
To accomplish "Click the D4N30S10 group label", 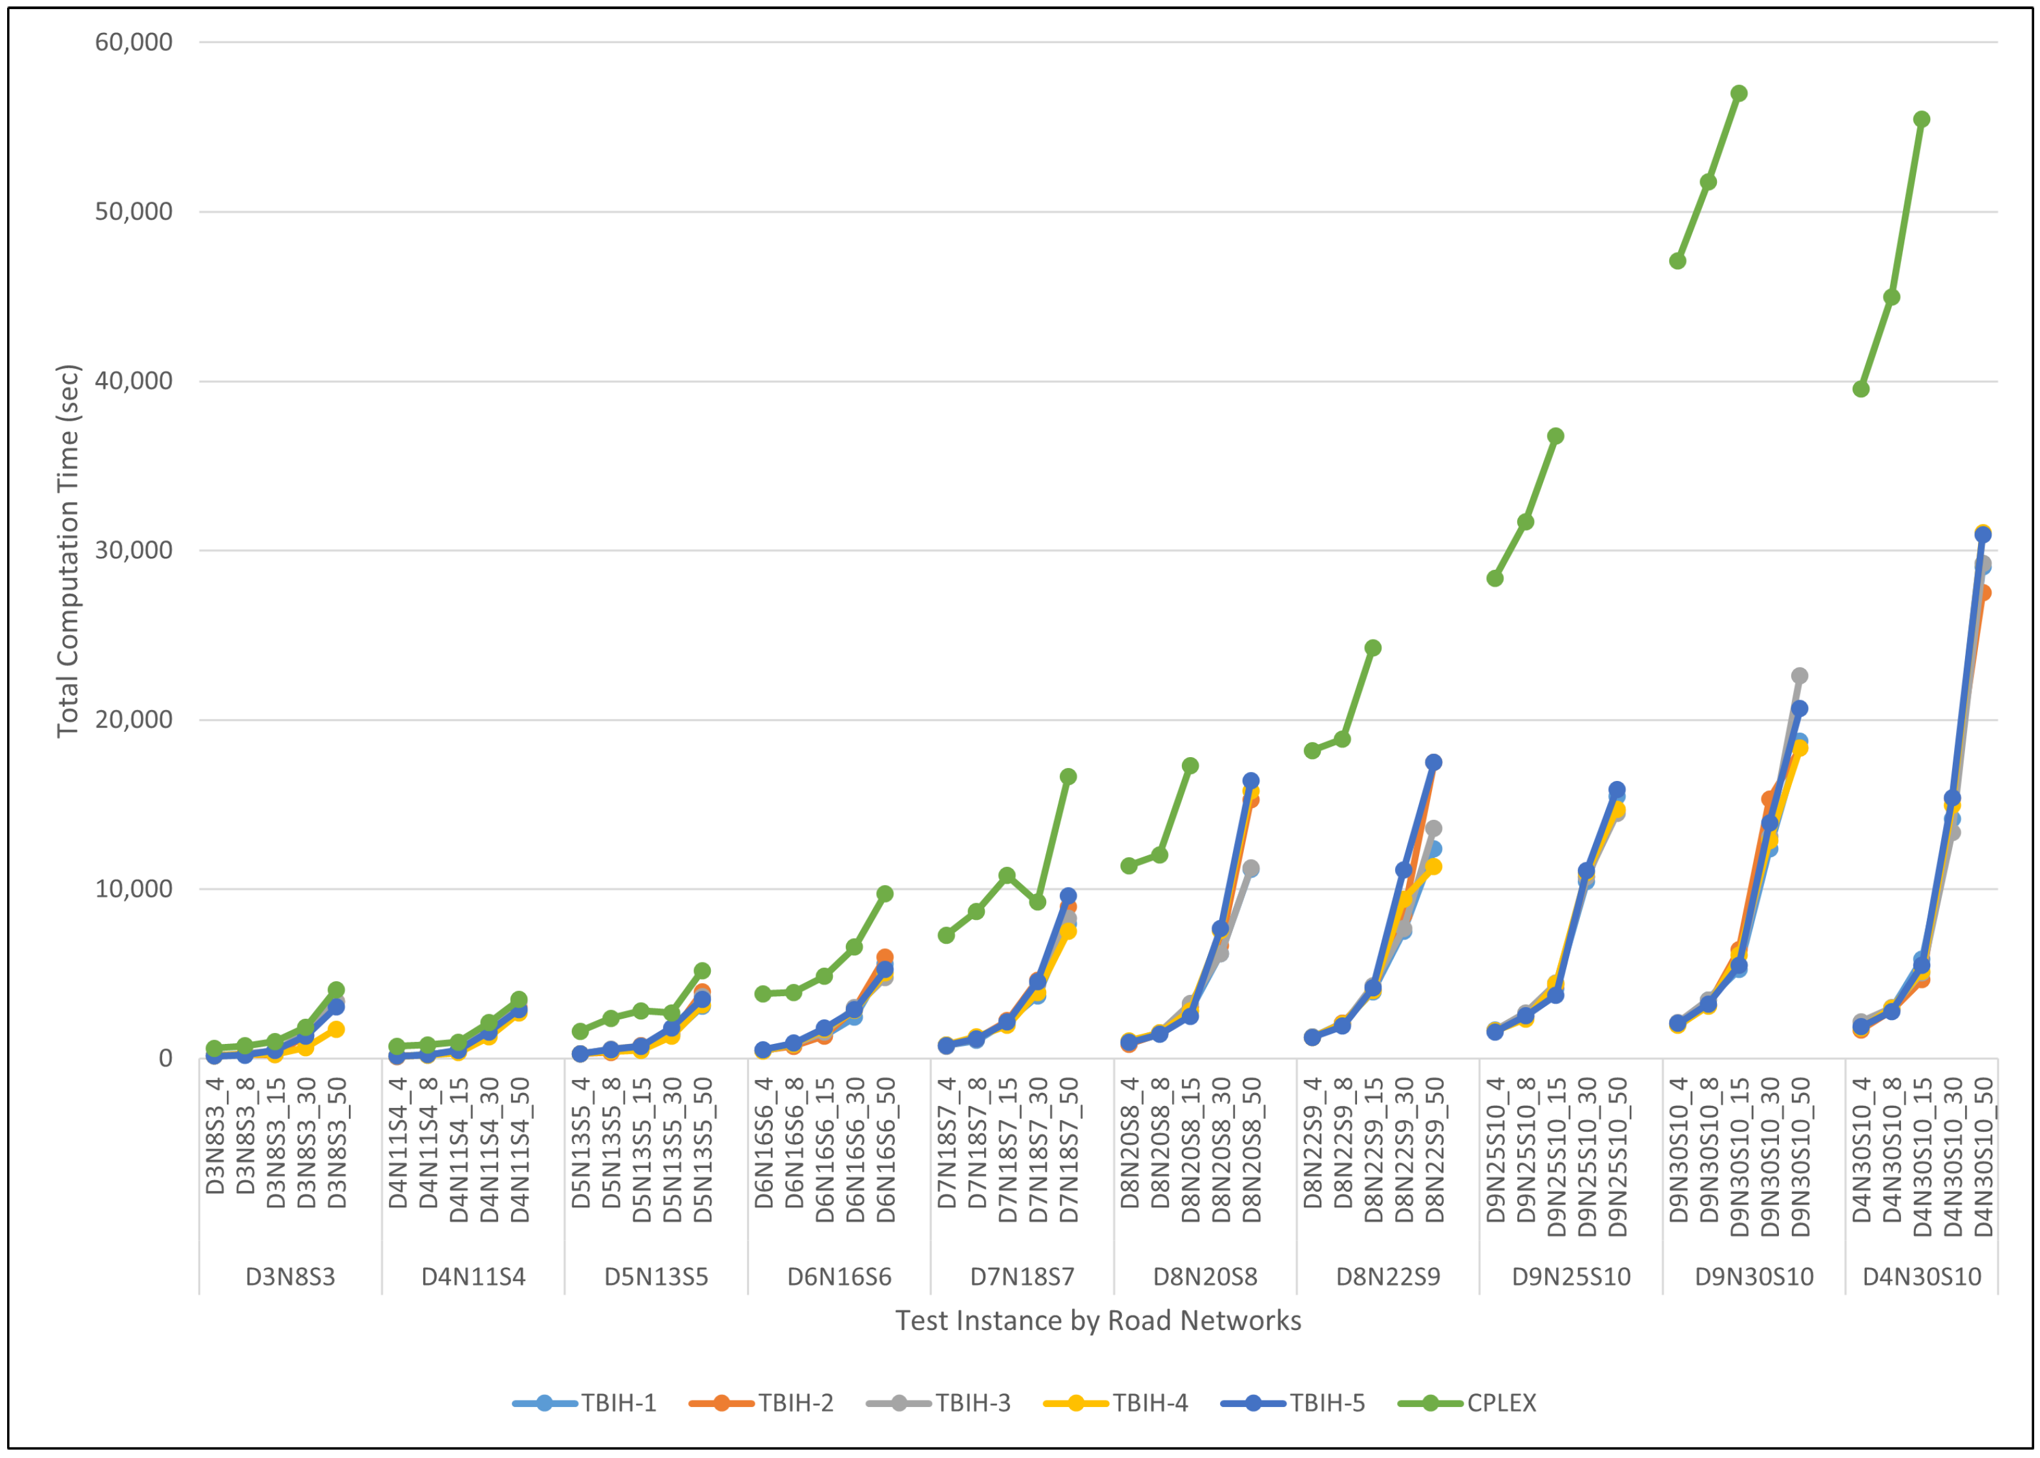I will coord(1922,1276).
